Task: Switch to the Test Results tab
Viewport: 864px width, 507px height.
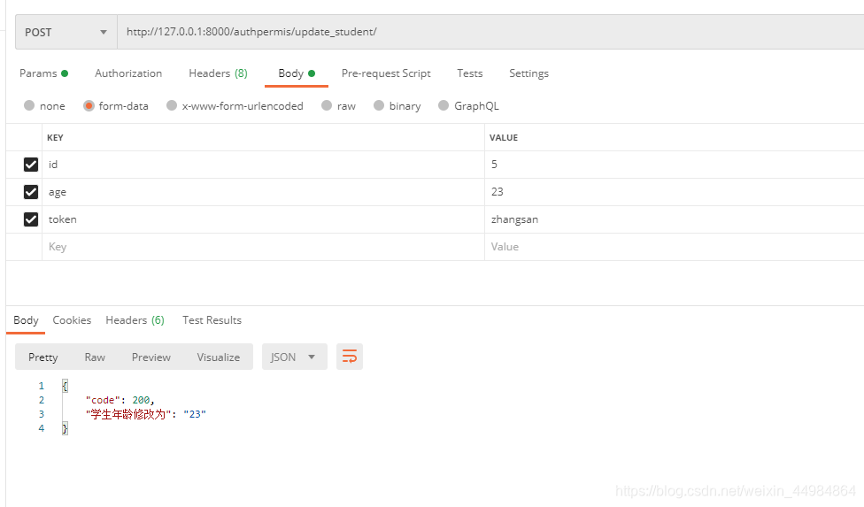Action: coord(212,320)
